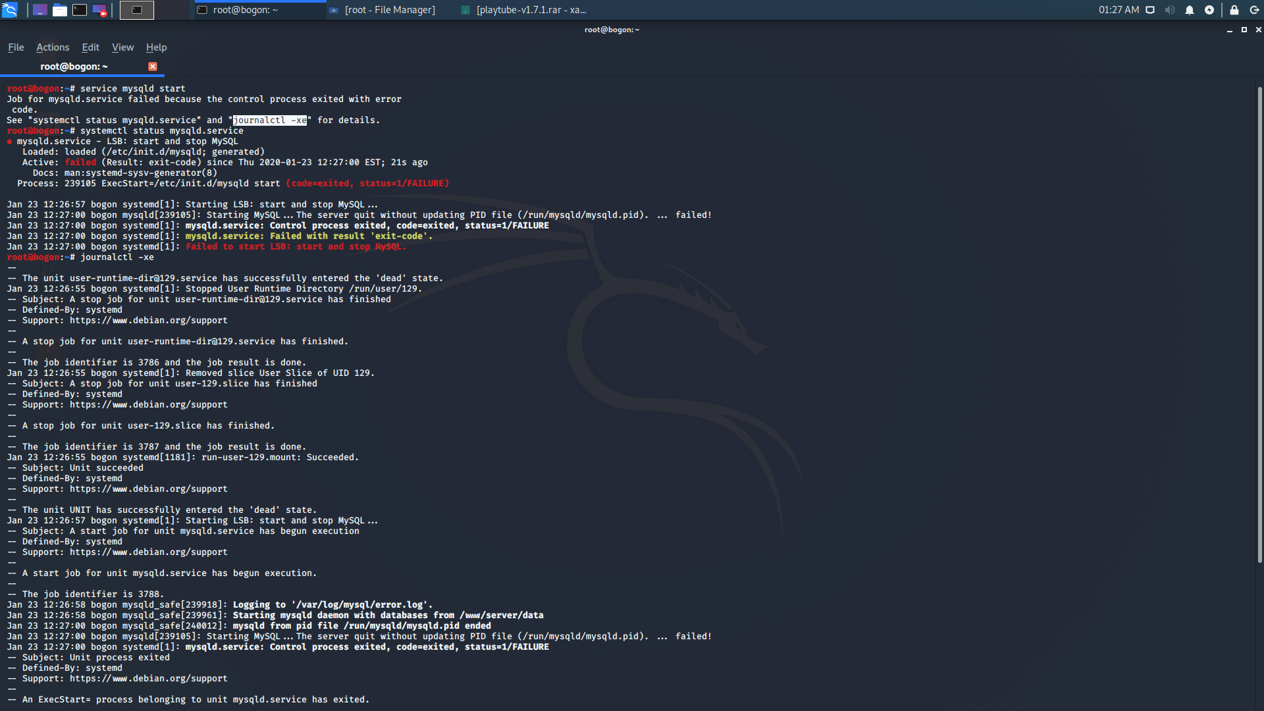Click the screen recorder launcher icon
The height and width of the screenshot is (711, 1264).
99,10
